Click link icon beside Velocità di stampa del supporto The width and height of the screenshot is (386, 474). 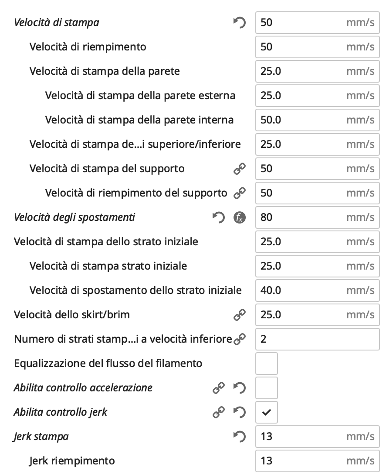(x=239, y=169)
